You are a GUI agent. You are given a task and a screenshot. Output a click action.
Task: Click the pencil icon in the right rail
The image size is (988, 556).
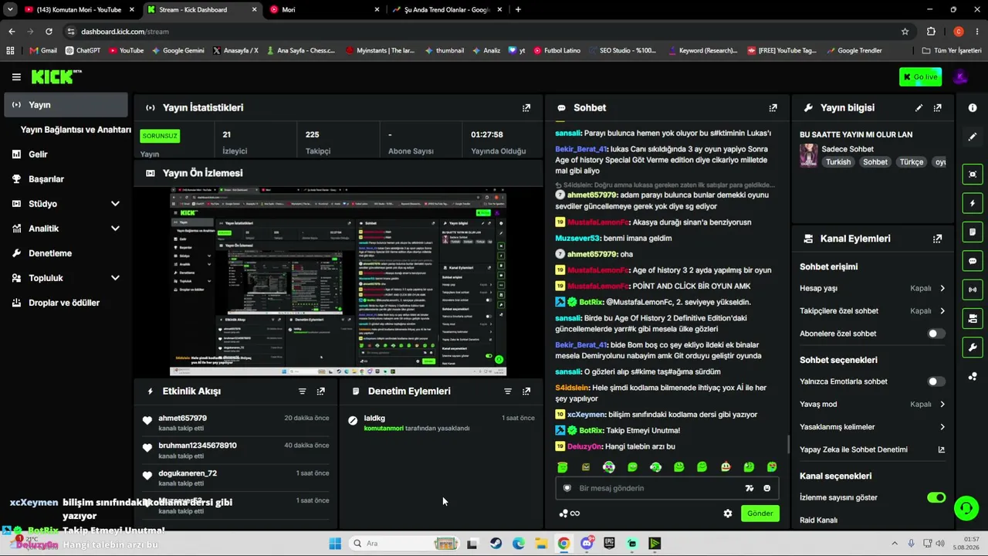click(x=973, y=137)
